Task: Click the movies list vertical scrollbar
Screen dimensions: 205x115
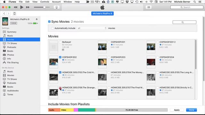Action: point(196,54)
